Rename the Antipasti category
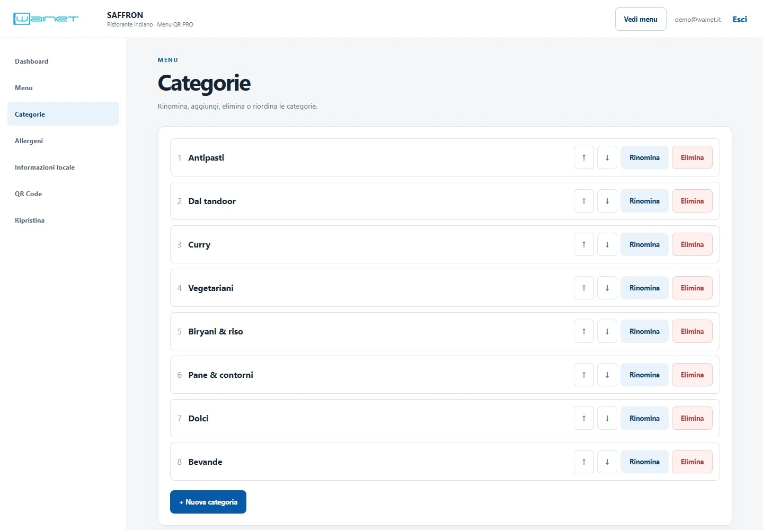This screenshot has height=530, width=763. (644, 157)
